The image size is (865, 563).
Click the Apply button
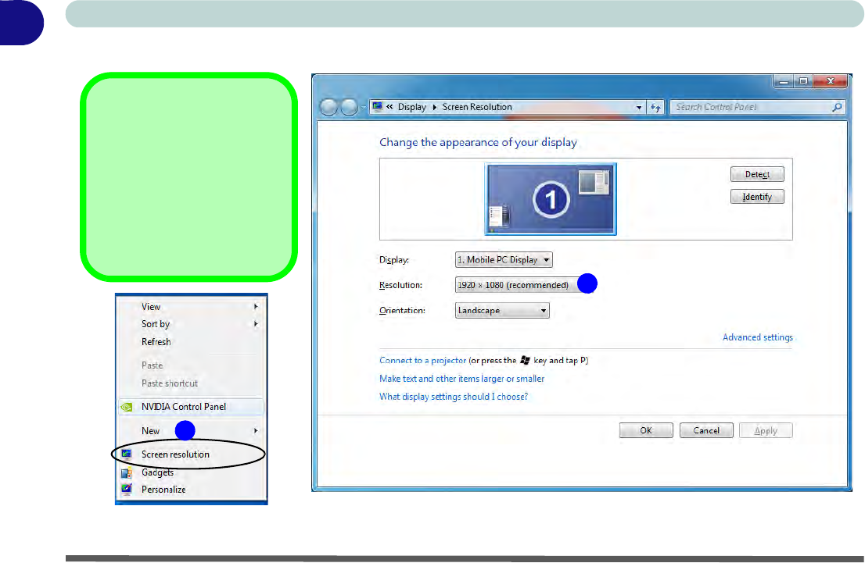click(766, 430)
